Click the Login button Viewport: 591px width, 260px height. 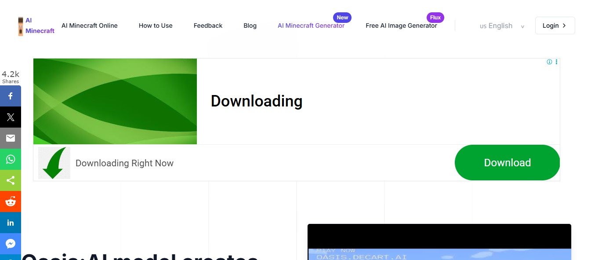(555, 26)
